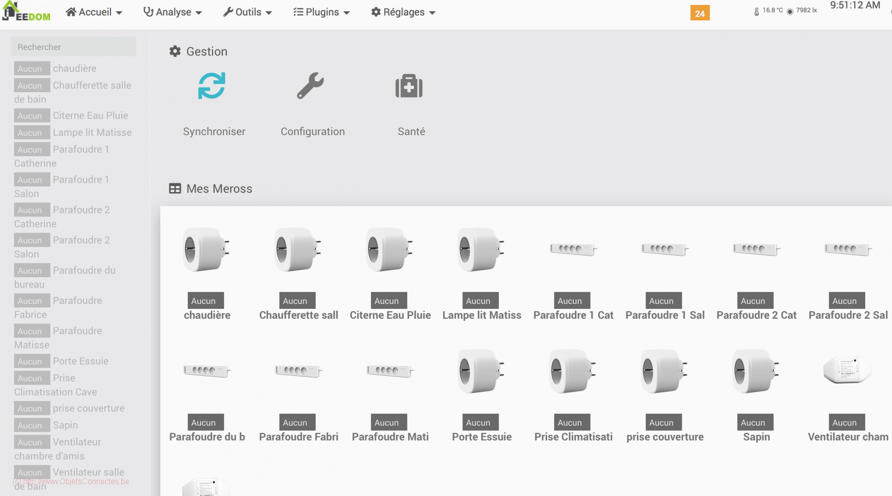Viewport: 892px width, 496px height.
Task: Click the clock showing 9:51:12 AM
Action: pos(855,5)
